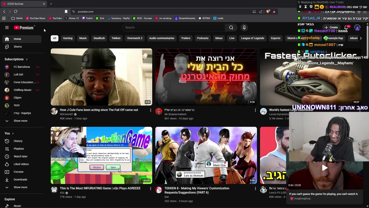
Task: Open J Cole Fans video title
Action: click(x=99, y=110)
